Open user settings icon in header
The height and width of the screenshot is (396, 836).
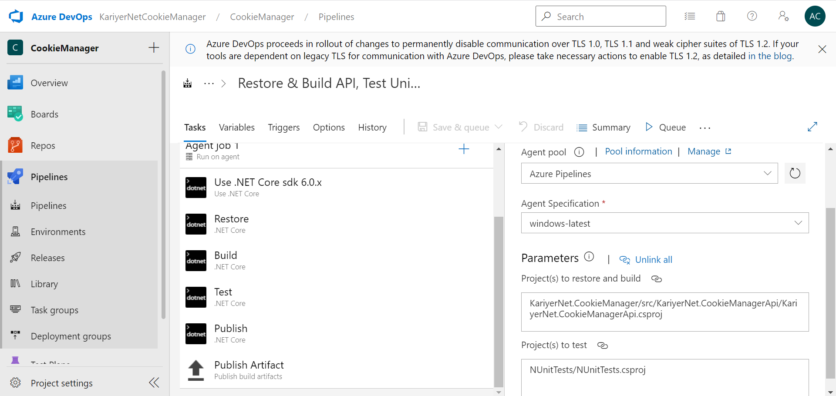click(783, 17)
